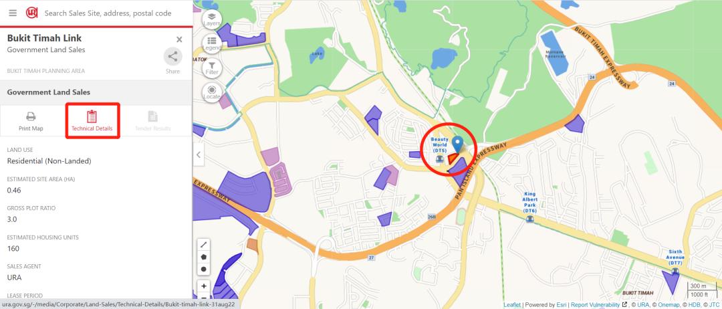Open Technical Details tab

click(x=92, y=120)
